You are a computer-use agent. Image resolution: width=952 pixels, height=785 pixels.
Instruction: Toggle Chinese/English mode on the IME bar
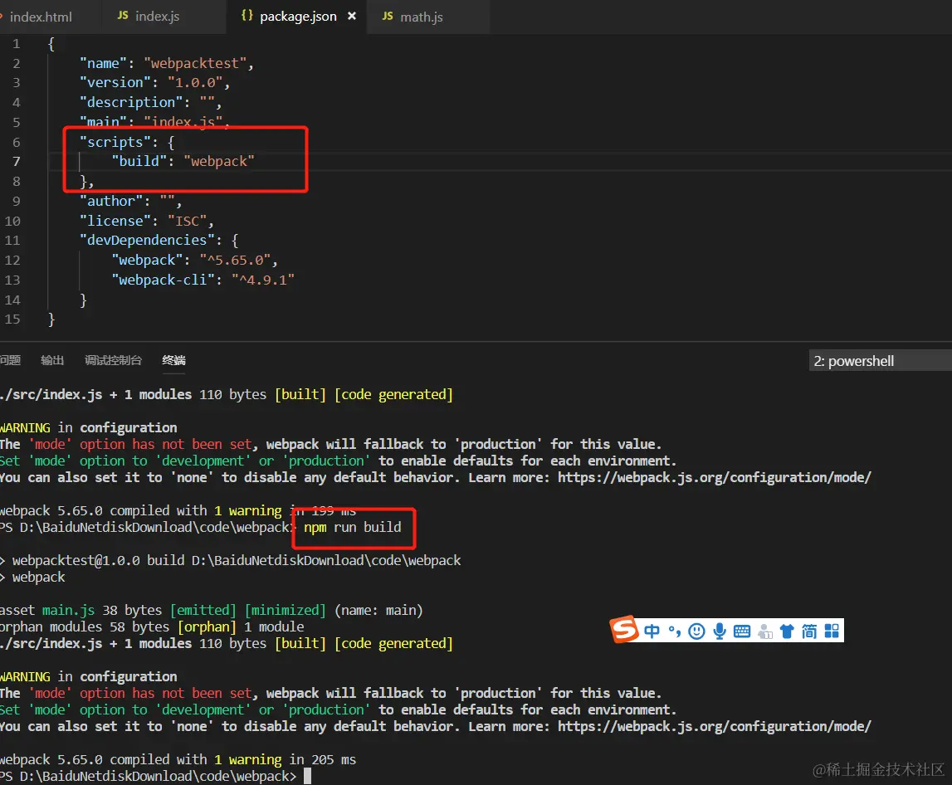(x=652, y=631)
